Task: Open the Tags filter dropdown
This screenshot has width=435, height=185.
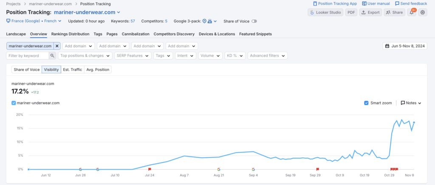Action: (163, 56)
